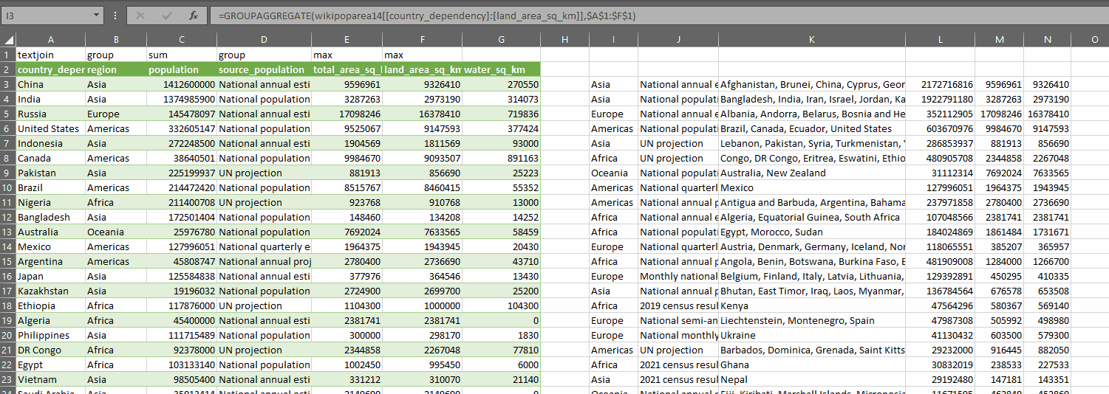Click the Ghana cell in column K
The image size is (1109, 394).
coord(812,364)
